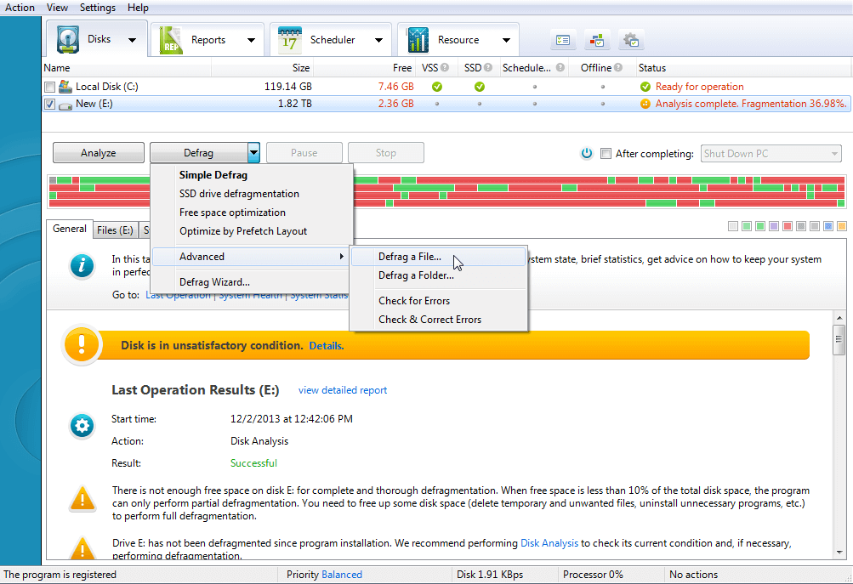Click the red swatch in cluster legend
The image size is (853, 584).
[788, 227]
